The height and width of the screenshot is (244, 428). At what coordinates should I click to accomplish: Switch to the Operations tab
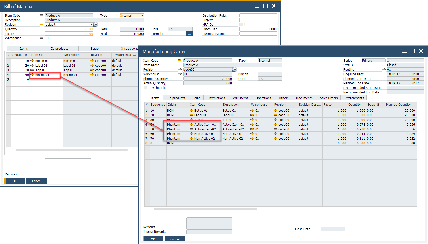263,98
